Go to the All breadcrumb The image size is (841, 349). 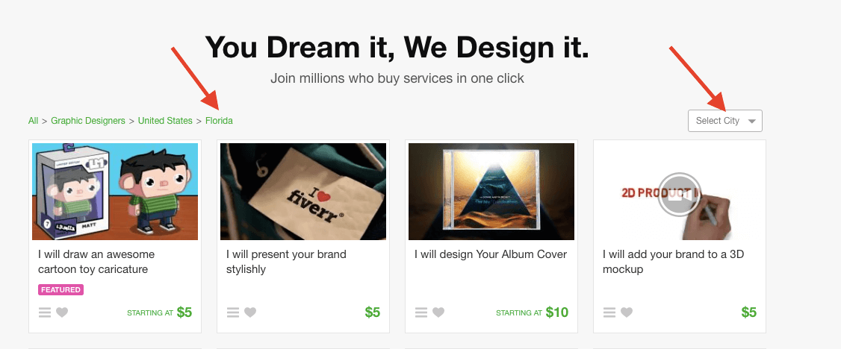33,121
